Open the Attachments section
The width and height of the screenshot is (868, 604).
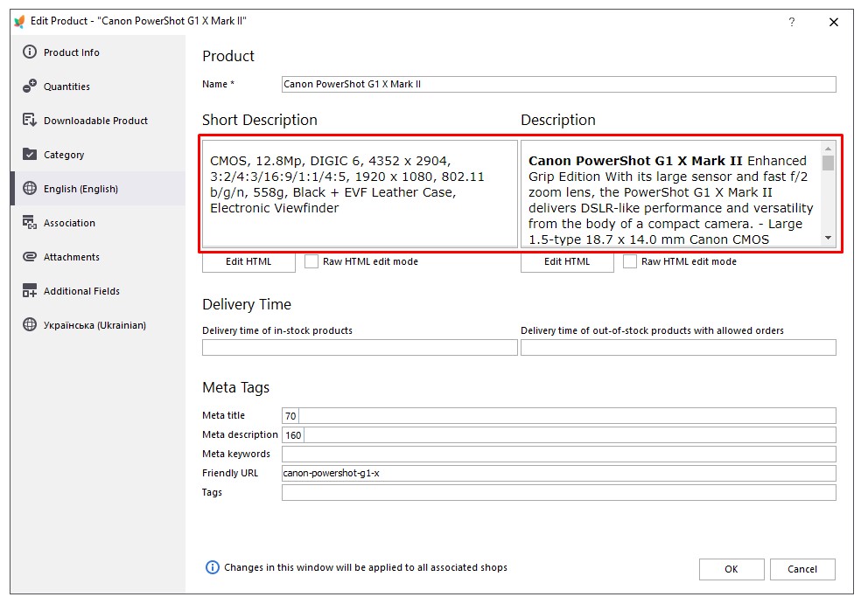[x=99, y=257]
